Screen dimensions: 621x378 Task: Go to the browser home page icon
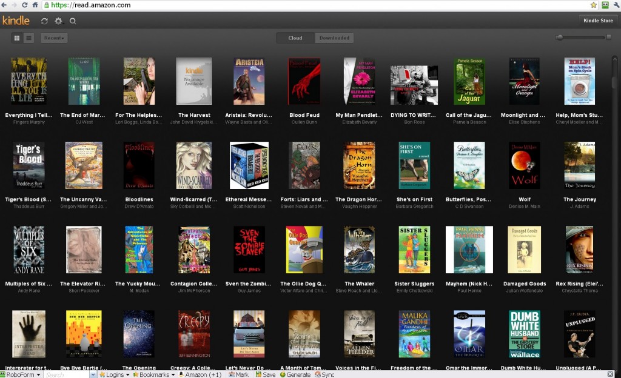[x=35, y=5]
